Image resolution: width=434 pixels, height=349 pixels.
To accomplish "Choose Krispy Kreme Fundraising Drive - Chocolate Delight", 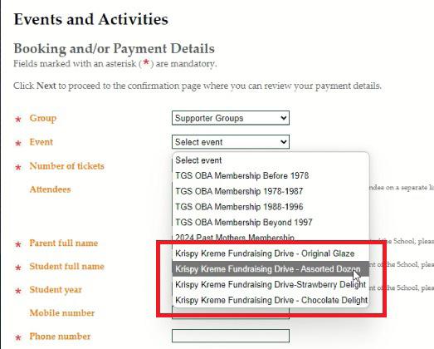I will point(271,300).
